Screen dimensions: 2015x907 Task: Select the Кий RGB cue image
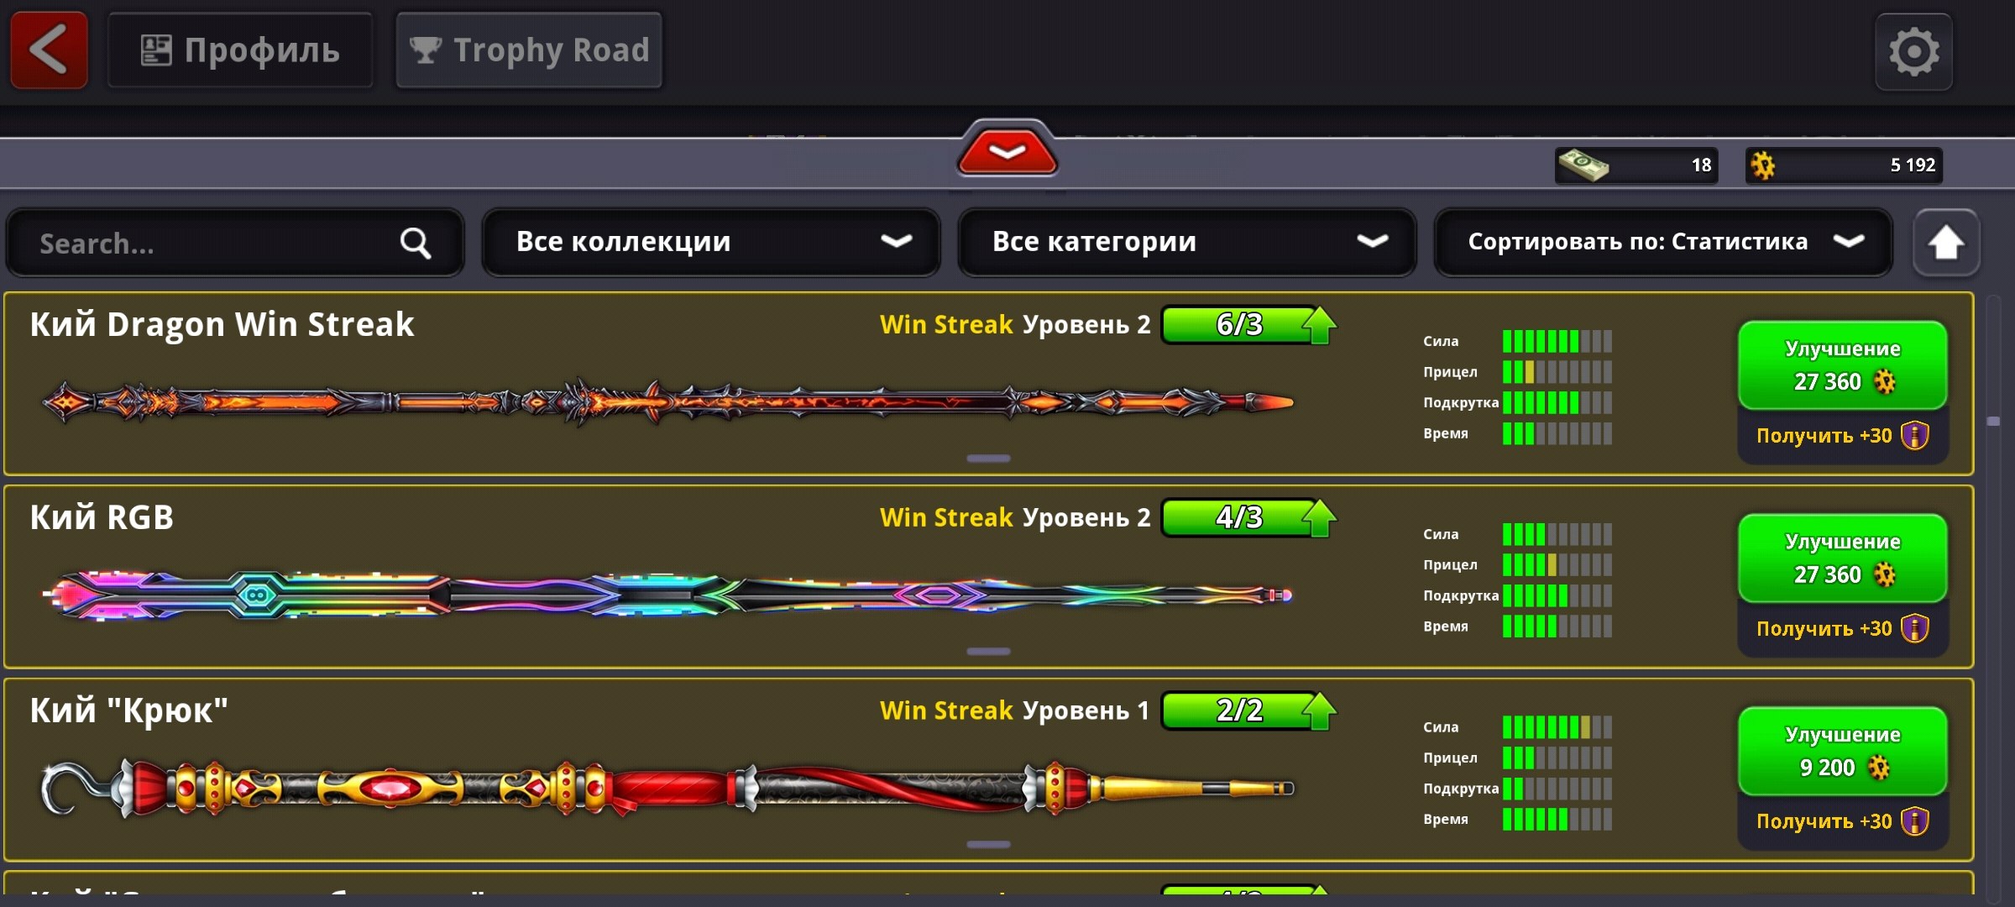point(667,595)
